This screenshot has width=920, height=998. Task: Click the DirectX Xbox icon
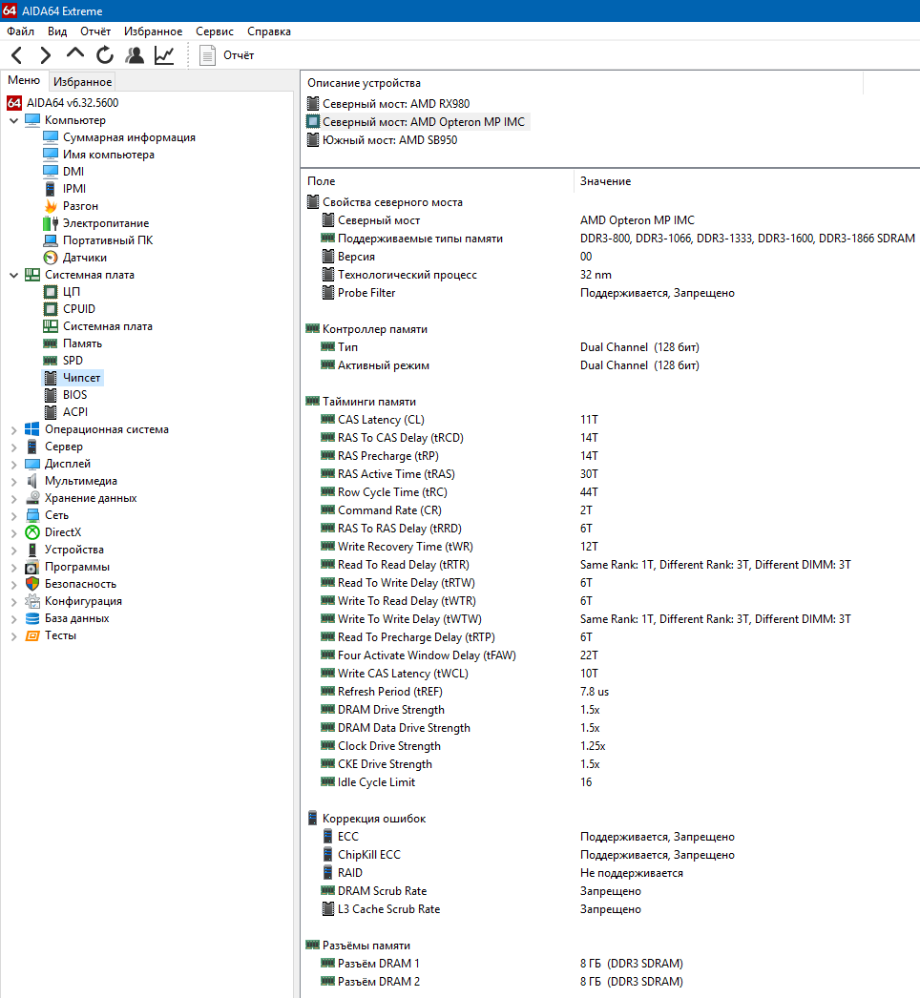click(x=31, y=532)
